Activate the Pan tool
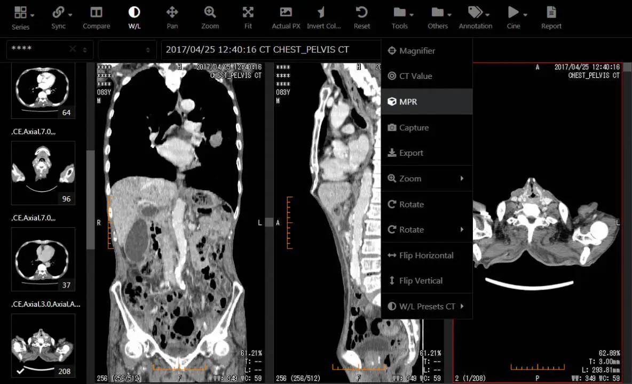Viewport: 632px width, 384px height. tap(172, 17)
